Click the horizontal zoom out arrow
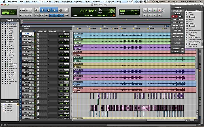 coord(20,10)
